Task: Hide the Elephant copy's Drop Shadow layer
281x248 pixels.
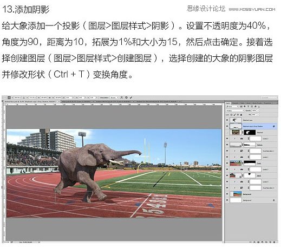Action: (x=227, y=126)
